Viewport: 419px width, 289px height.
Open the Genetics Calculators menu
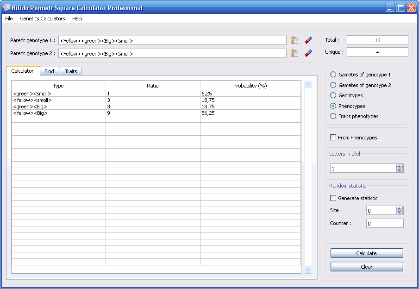coord(43,19)
